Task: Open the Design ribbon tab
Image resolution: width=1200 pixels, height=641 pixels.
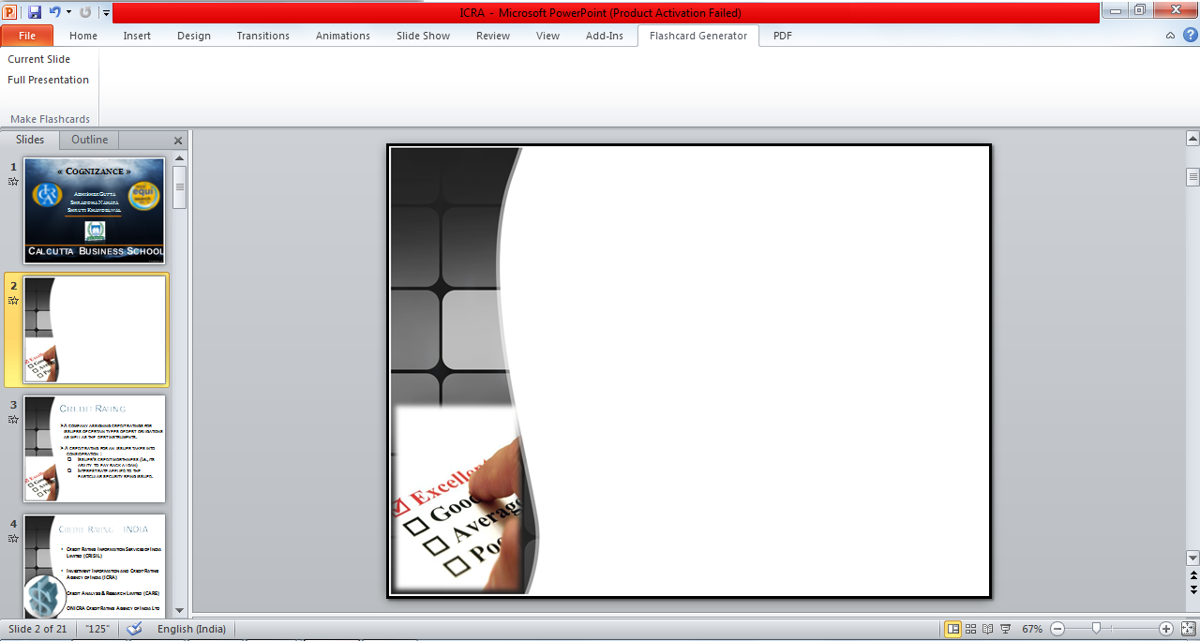Action: 194,36
